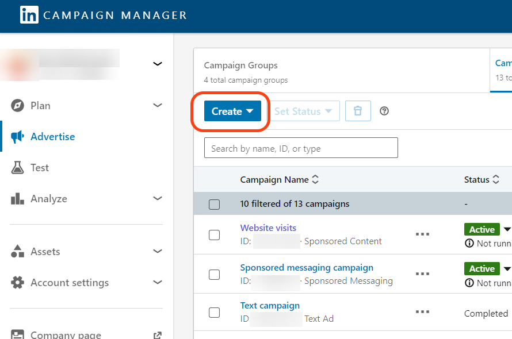
Task: Open the Plan menu item
Action: pos(40,105)
